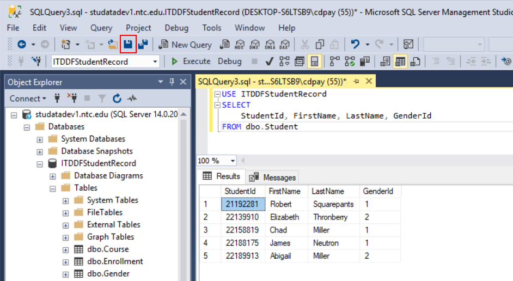Click the Object Explorer disconnect icon
This screenshot has width=513, height=281.
(72, 98)
